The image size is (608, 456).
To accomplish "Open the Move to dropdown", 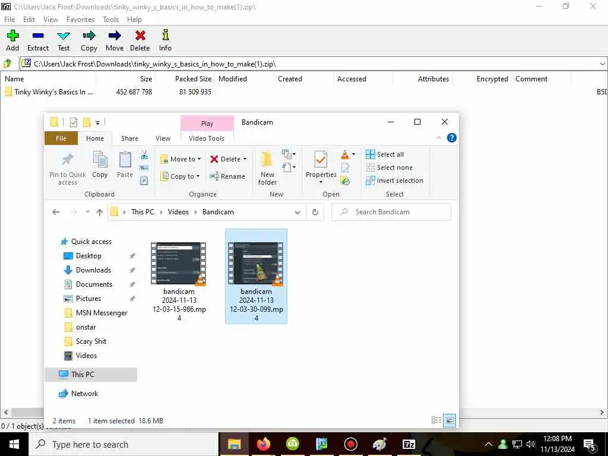I will 180,159.
